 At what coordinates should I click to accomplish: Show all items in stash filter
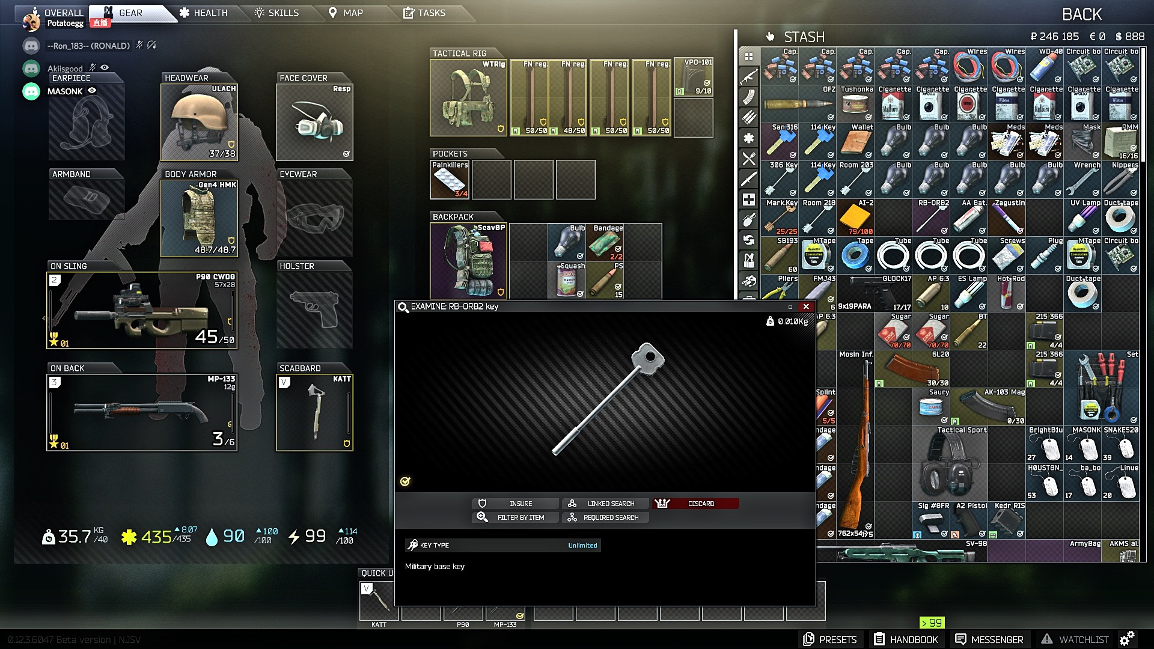tap(749, 56)
